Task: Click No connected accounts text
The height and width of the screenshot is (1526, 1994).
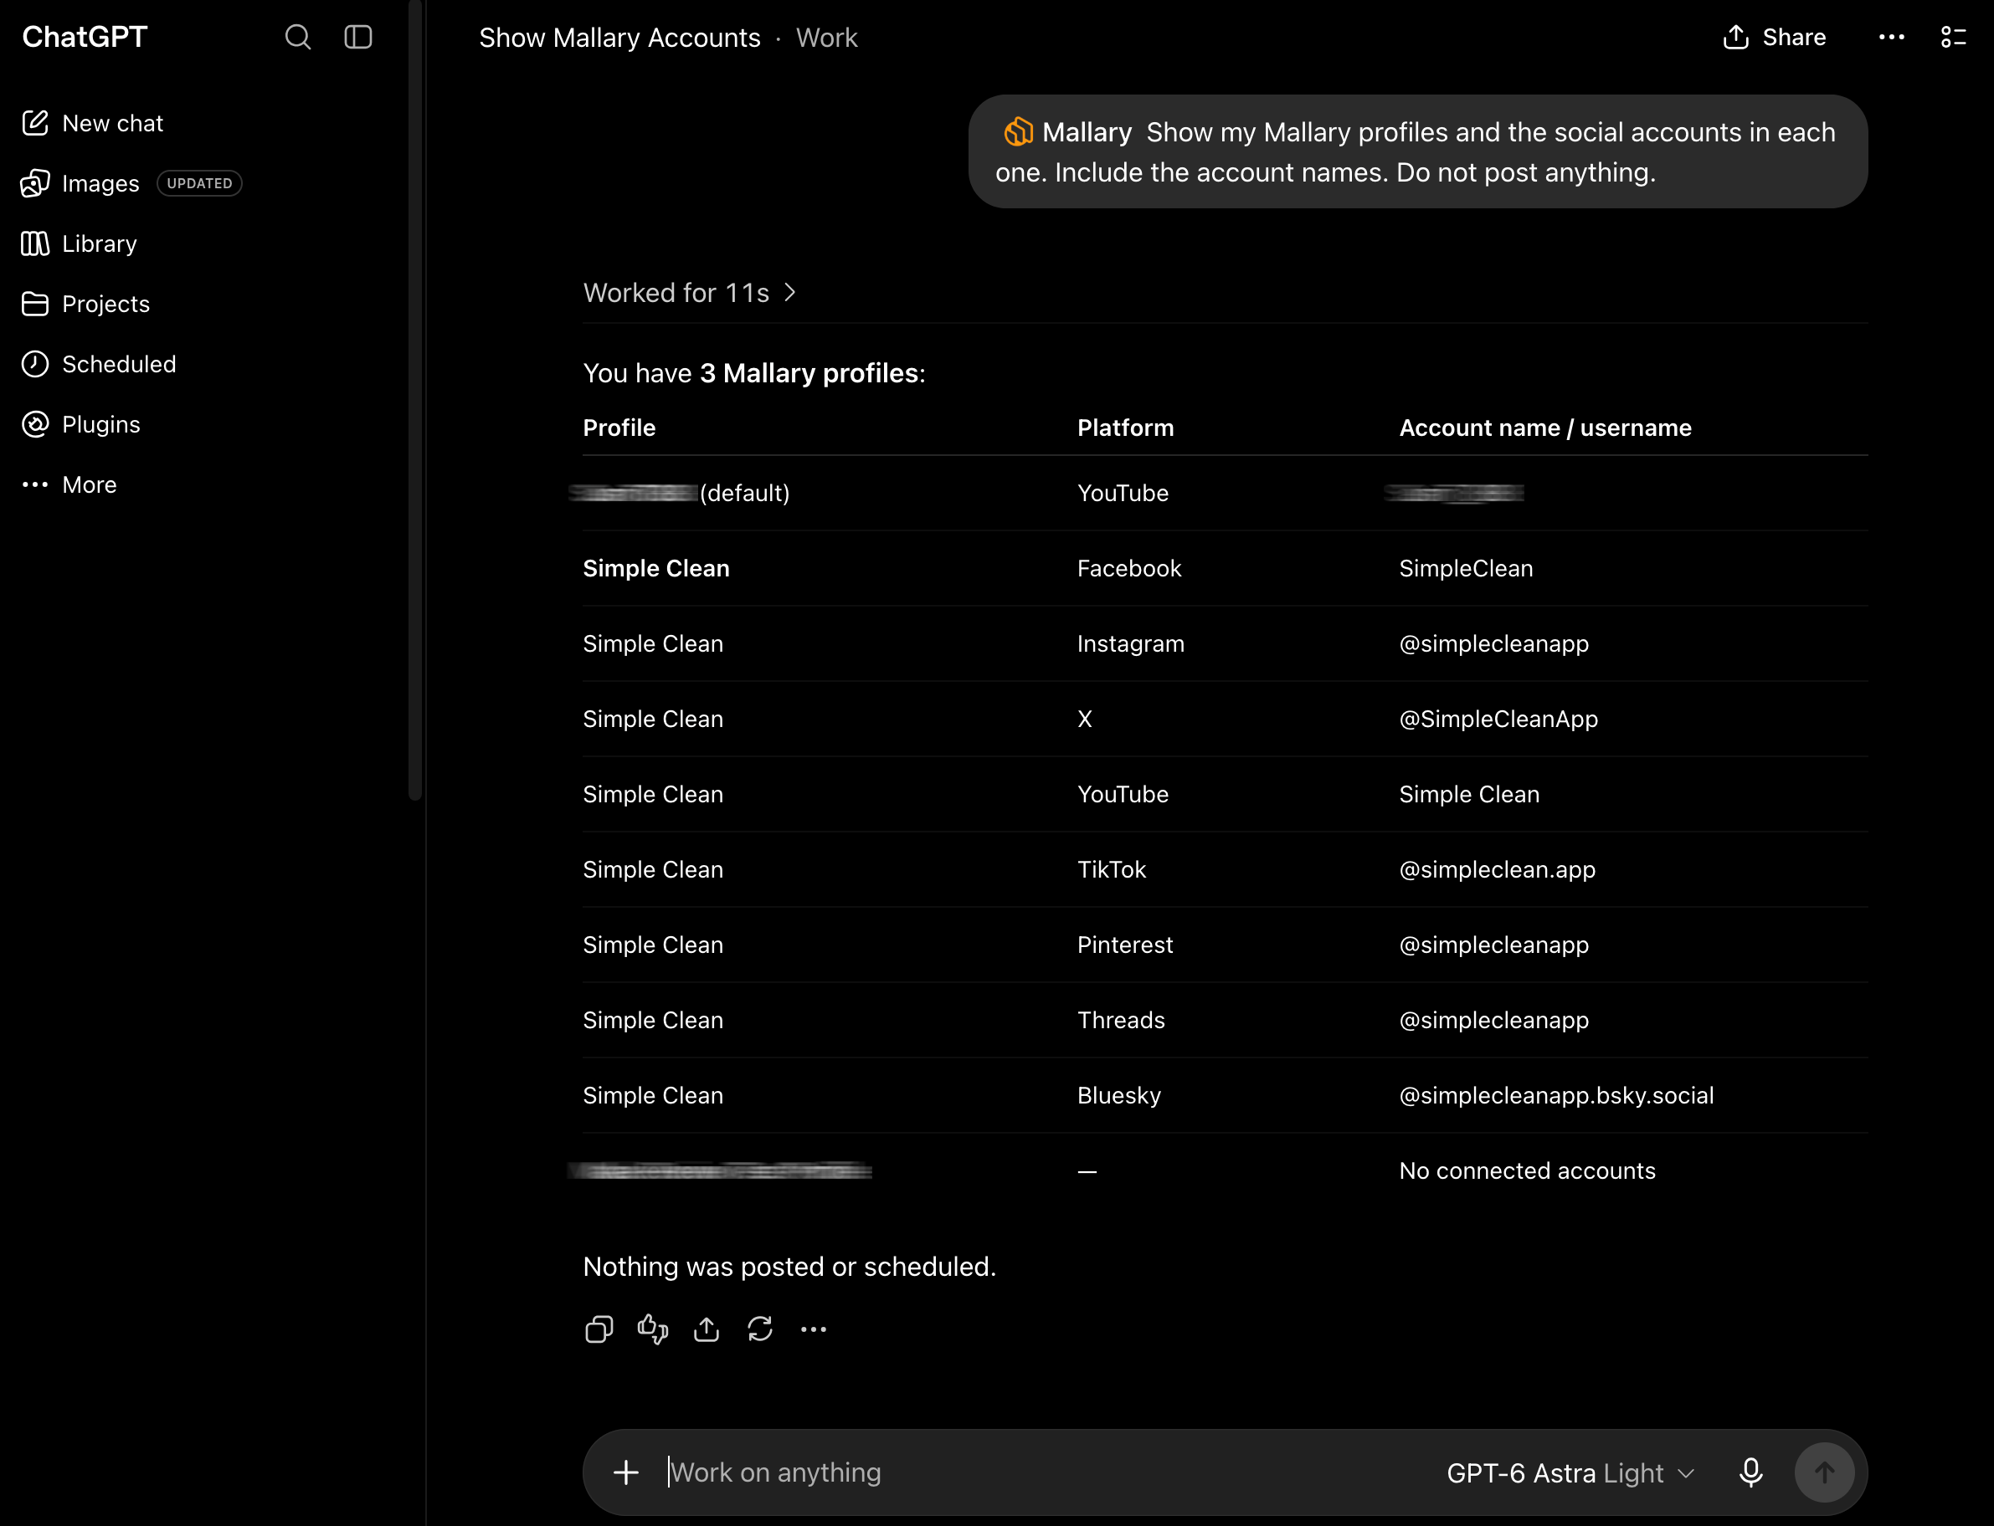Action: pyautogui.click(x=1527, y=1170)
